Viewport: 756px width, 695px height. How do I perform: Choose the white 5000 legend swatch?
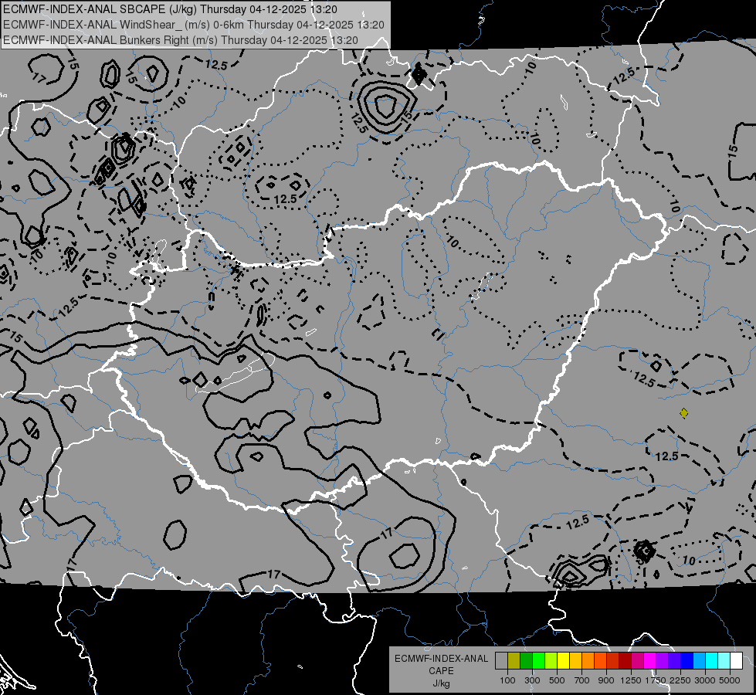click(x=737, y=661)
